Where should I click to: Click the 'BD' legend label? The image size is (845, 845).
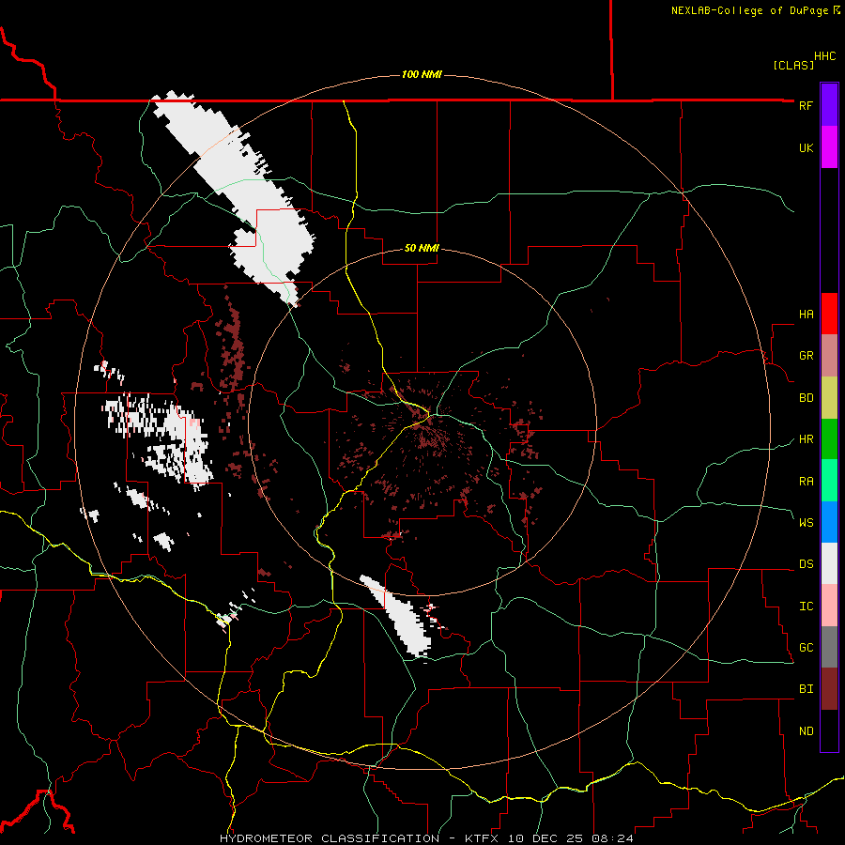tap(806, 398)
